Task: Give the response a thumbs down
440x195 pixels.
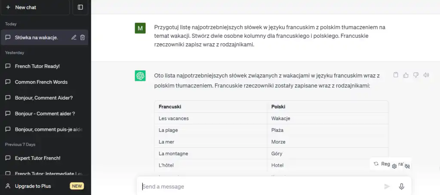Action: point(416,75)
